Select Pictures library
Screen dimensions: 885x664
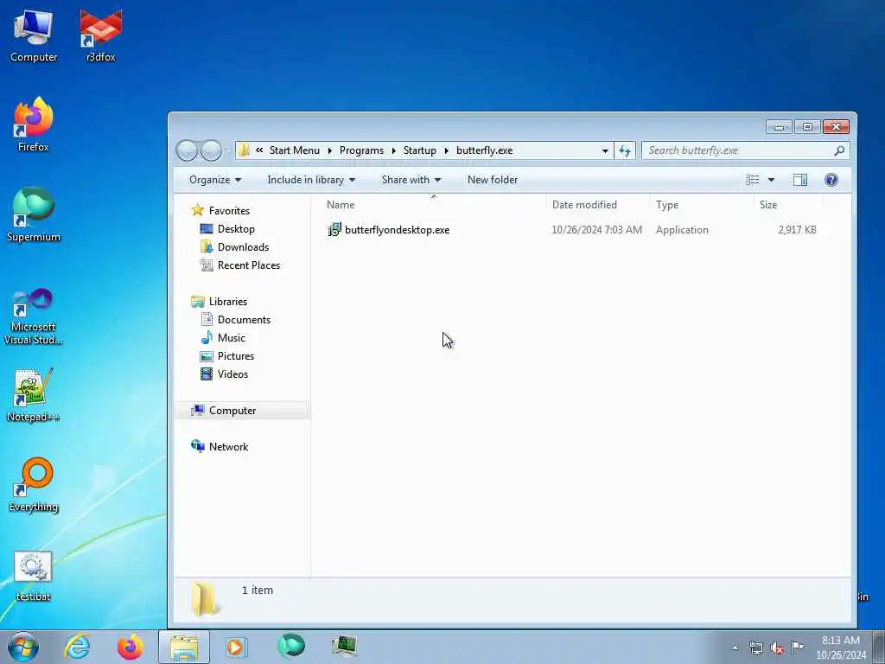tap(235, 355)
